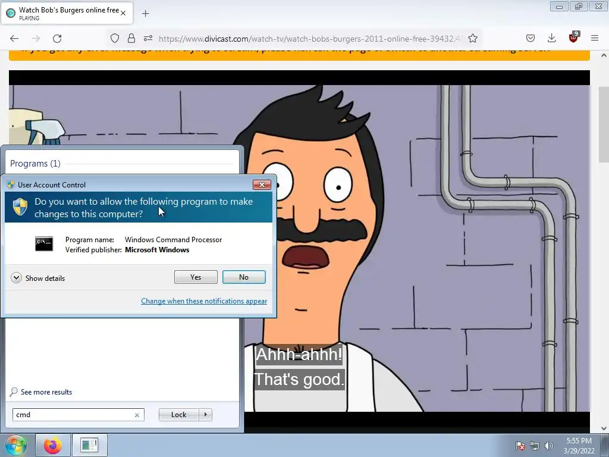Screen dimensions: 609x457
Task: Click No in User Account Control
Action: 244,277
